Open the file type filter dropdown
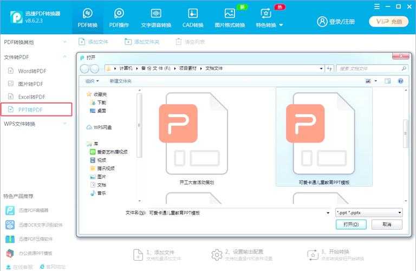Image resolution: width=416 pixels, height=271 pixels. click(368, 213)
